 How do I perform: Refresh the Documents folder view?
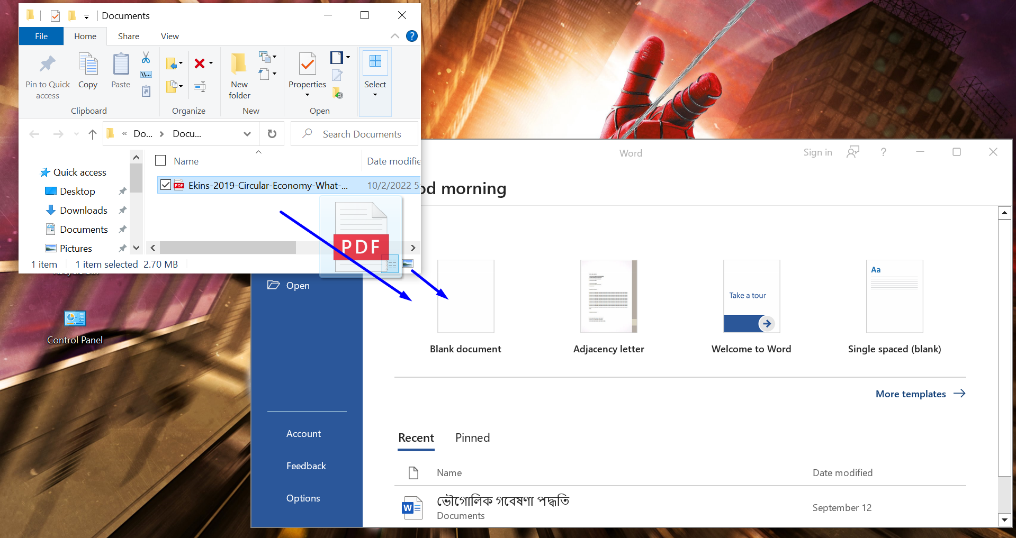272,134
